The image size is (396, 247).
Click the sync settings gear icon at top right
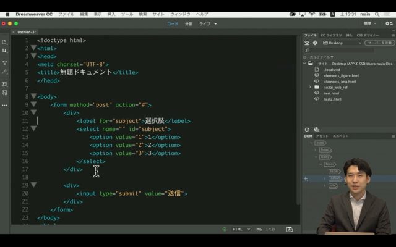point(389,23)
